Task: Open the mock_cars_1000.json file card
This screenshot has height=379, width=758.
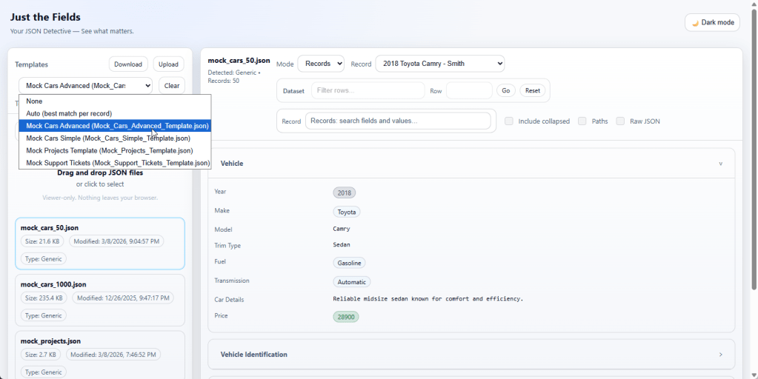Action: 99,299
